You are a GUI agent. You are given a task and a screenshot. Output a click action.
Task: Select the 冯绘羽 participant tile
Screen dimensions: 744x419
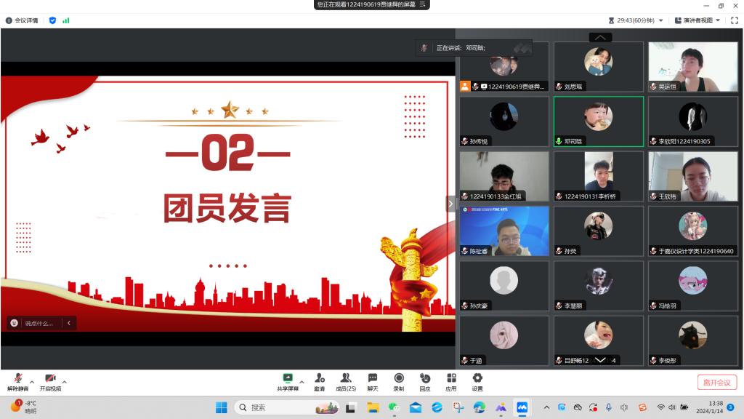click(x=693, y=286)
